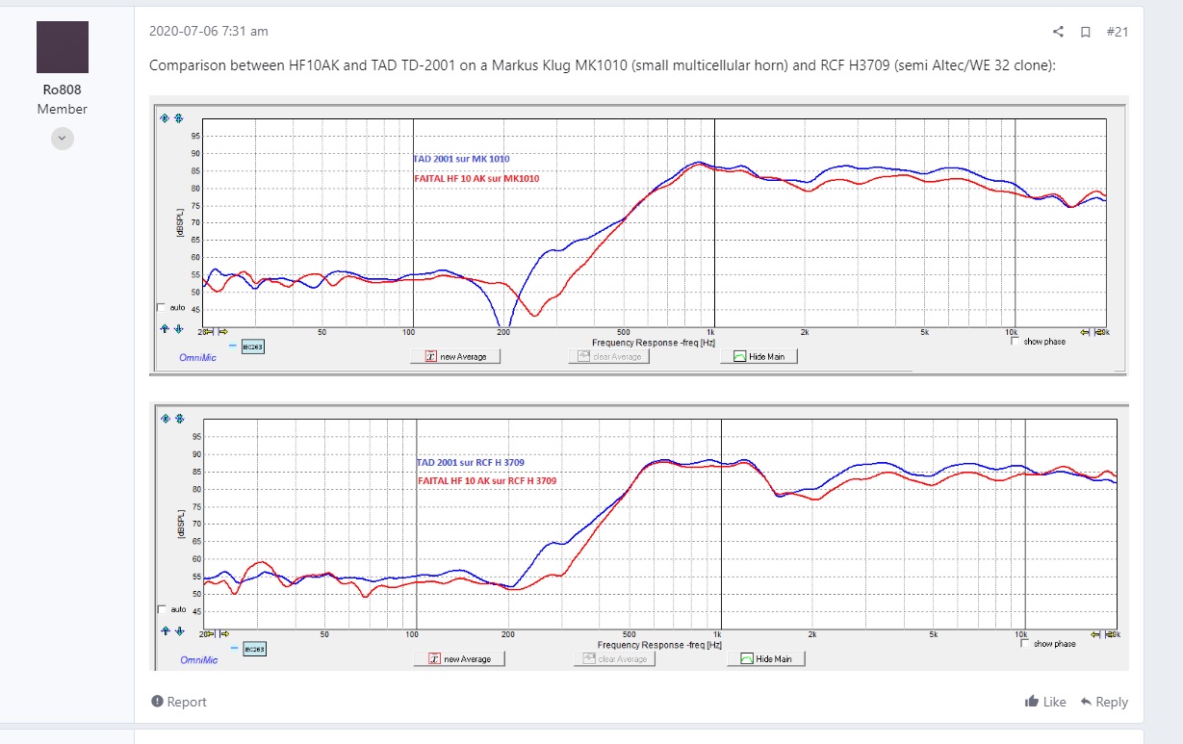1183x744 pixels.
Task: Click the scale down arrow in bottom graph
Action: (179, 631)
